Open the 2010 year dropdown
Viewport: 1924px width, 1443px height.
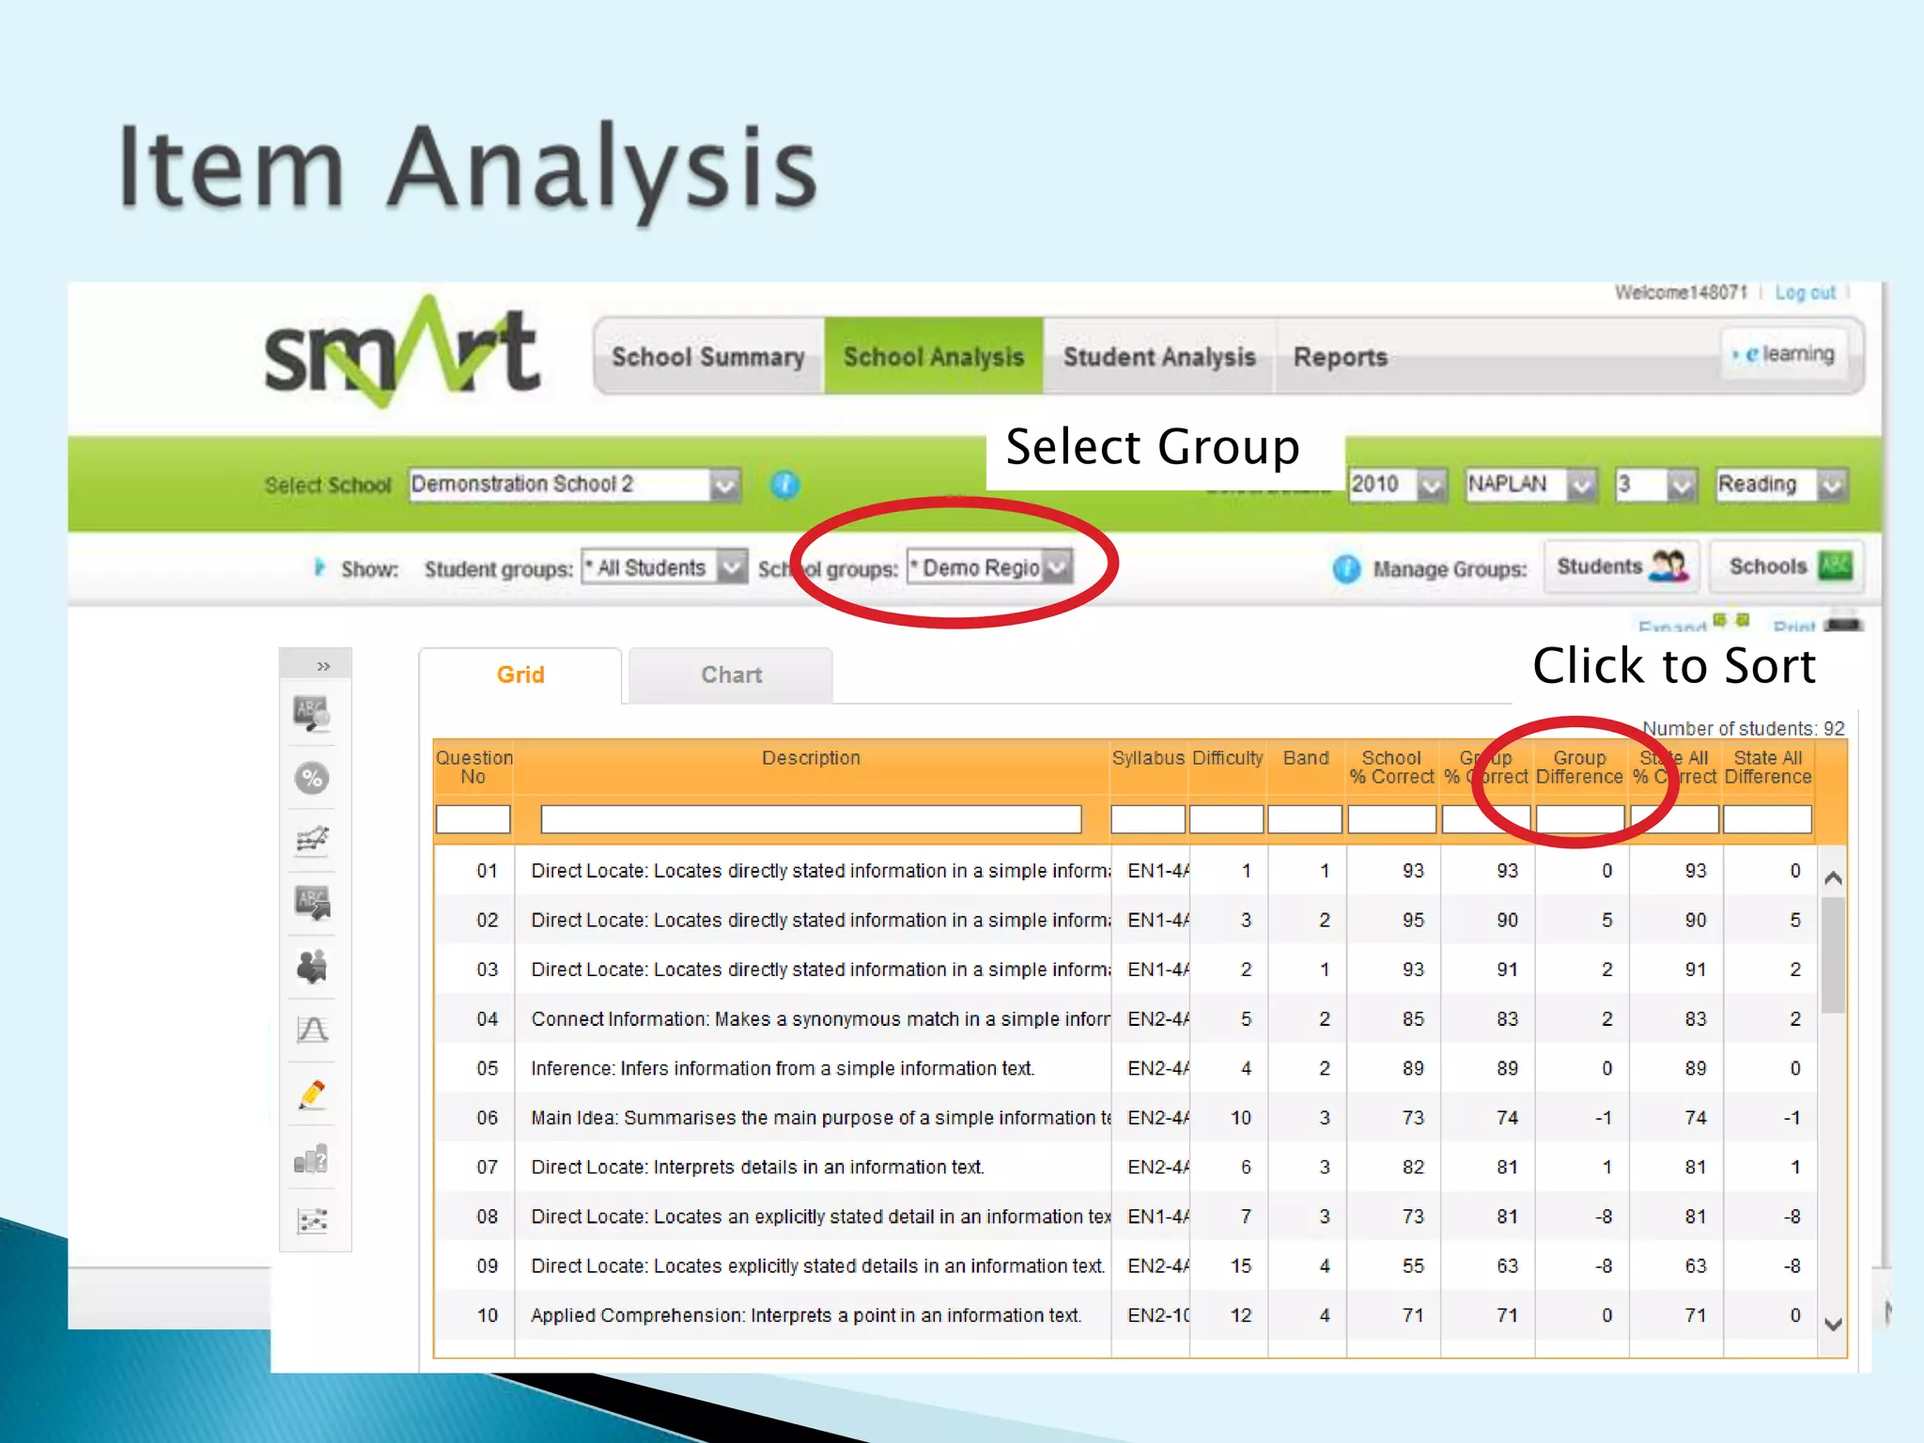point(1397,485)
